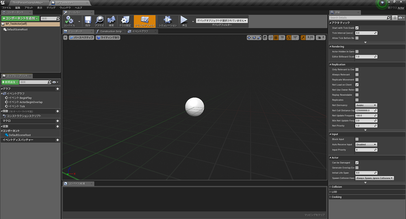Click Perspective (パースペクティブ) view button
406x219 pixels.
pyautogui.click(x=81, y=37)
